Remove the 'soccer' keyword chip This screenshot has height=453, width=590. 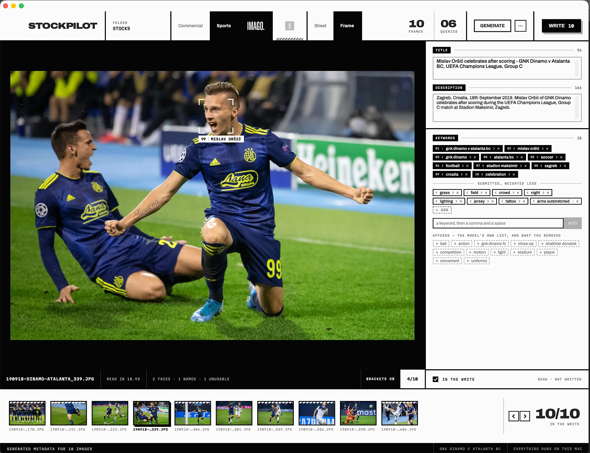click(561, 157)
